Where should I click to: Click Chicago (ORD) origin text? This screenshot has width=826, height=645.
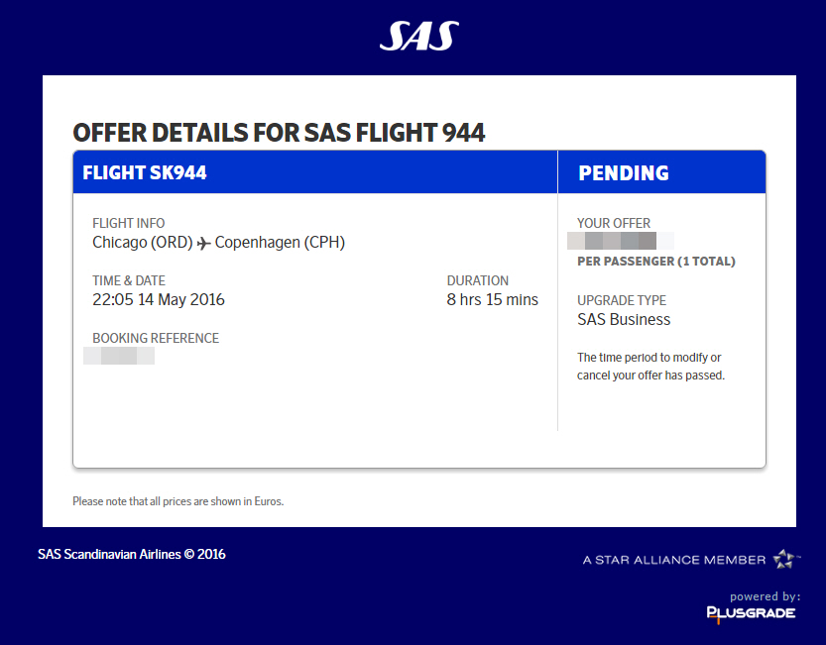(x=143, y=242)
